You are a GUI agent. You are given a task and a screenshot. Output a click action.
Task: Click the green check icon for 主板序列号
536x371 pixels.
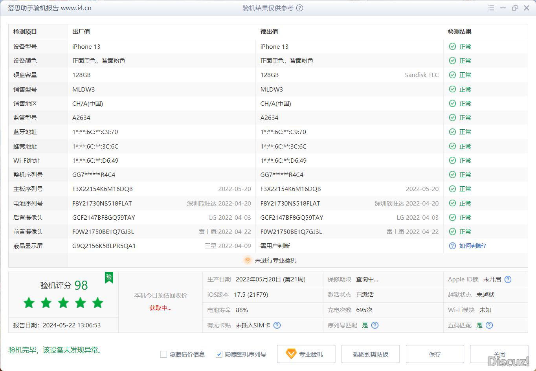click(452, 189)
